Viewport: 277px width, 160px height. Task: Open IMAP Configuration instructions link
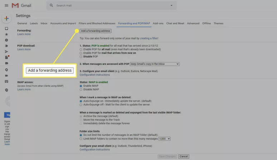point(95,150)
